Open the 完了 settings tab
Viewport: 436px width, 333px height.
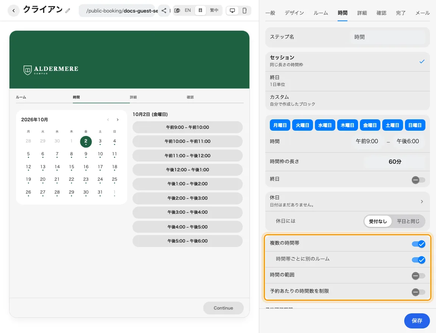click(x=401, y=13)
